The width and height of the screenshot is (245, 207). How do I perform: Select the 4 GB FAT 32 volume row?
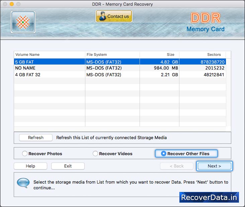coord(120,75)
